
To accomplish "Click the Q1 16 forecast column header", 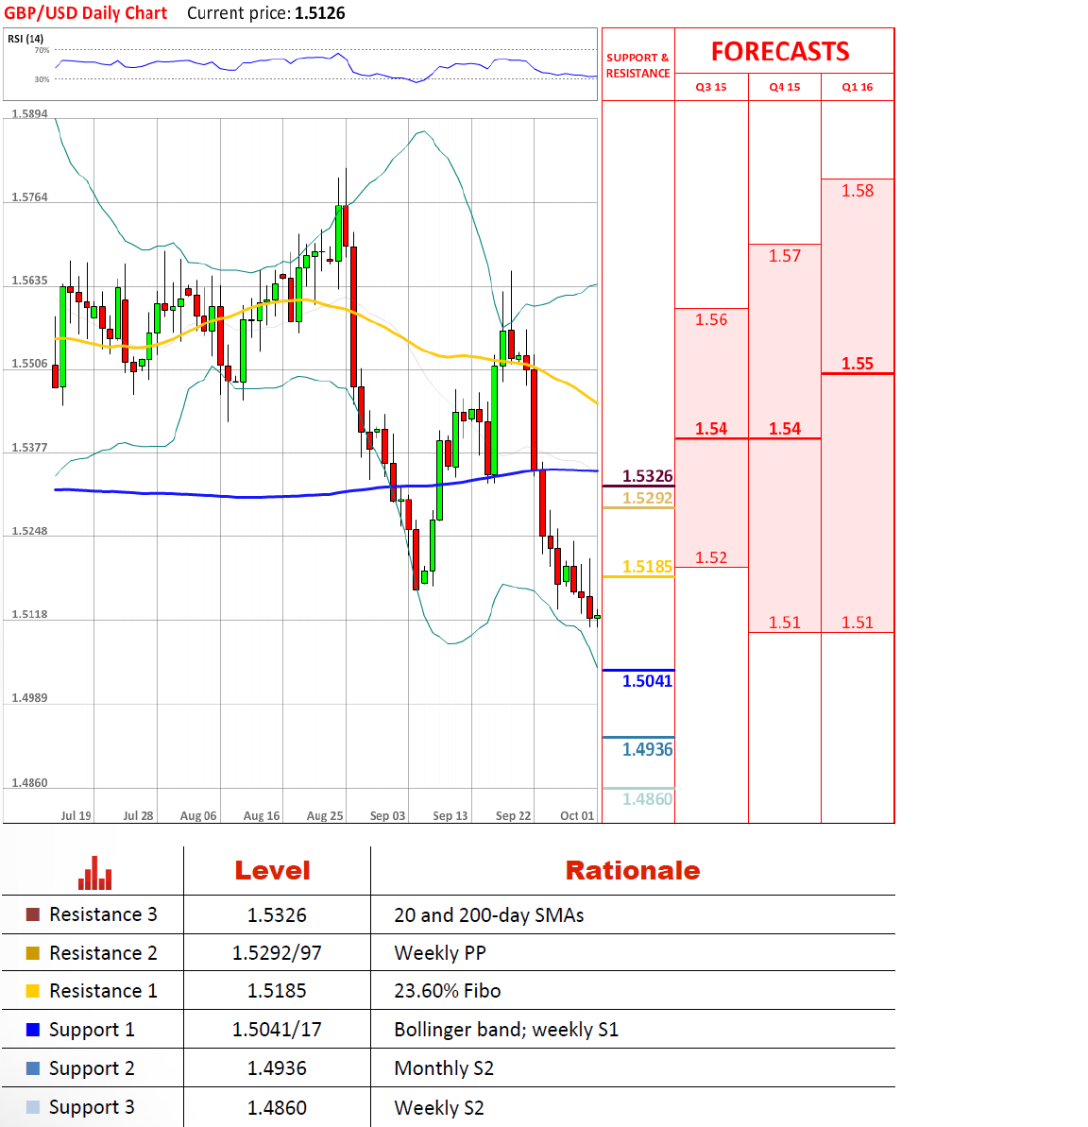I will click(x=858, y=87).
